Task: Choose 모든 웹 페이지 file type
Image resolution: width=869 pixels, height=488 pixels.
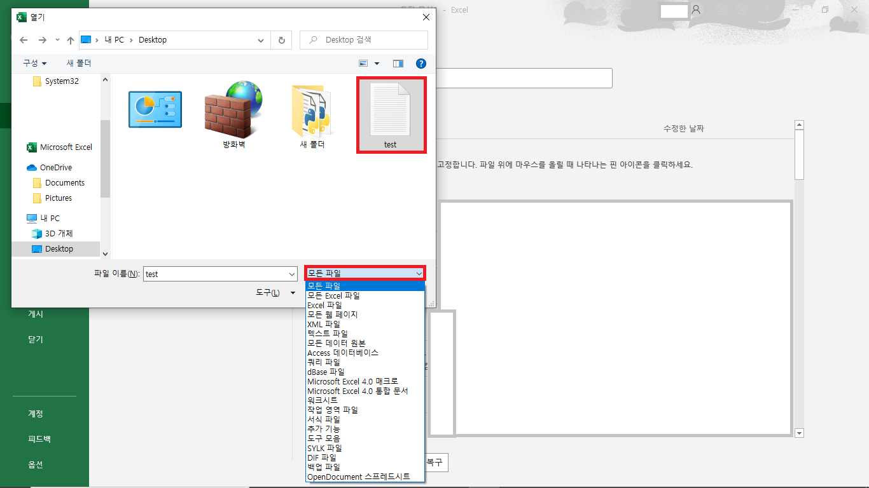Action: [365, 315]
